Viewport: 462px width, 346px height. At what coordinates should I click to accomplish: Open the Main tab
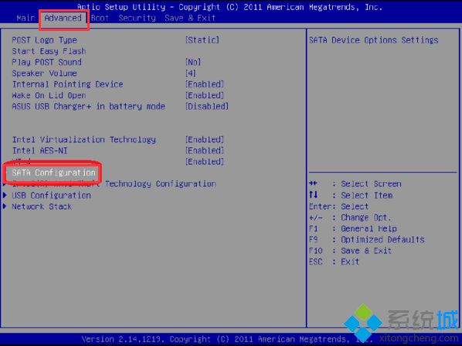[x=25, y=18]
